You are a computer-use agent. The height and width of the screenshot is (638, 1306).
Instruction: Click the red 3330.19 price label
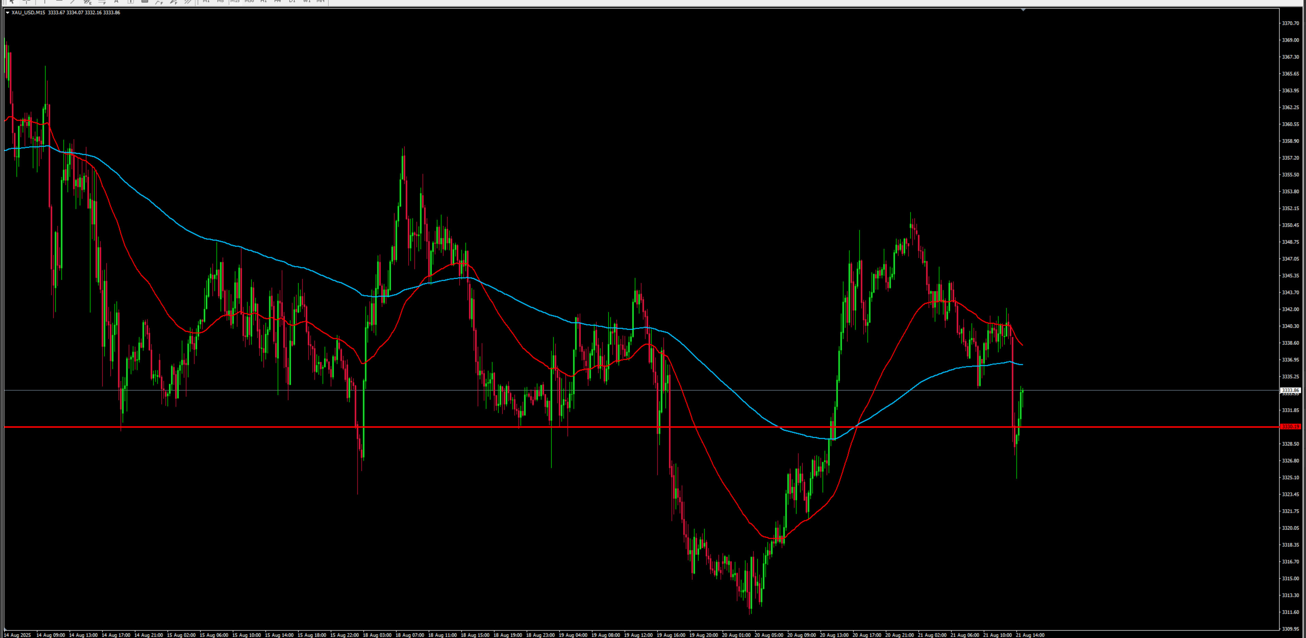point(1290,427)
